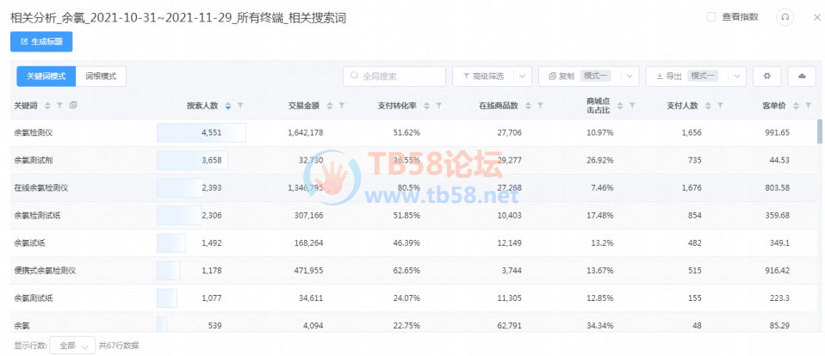Filter the 商城点击占比 column
This screenshot has height=356, width=825.
click(x=632, y=106)
